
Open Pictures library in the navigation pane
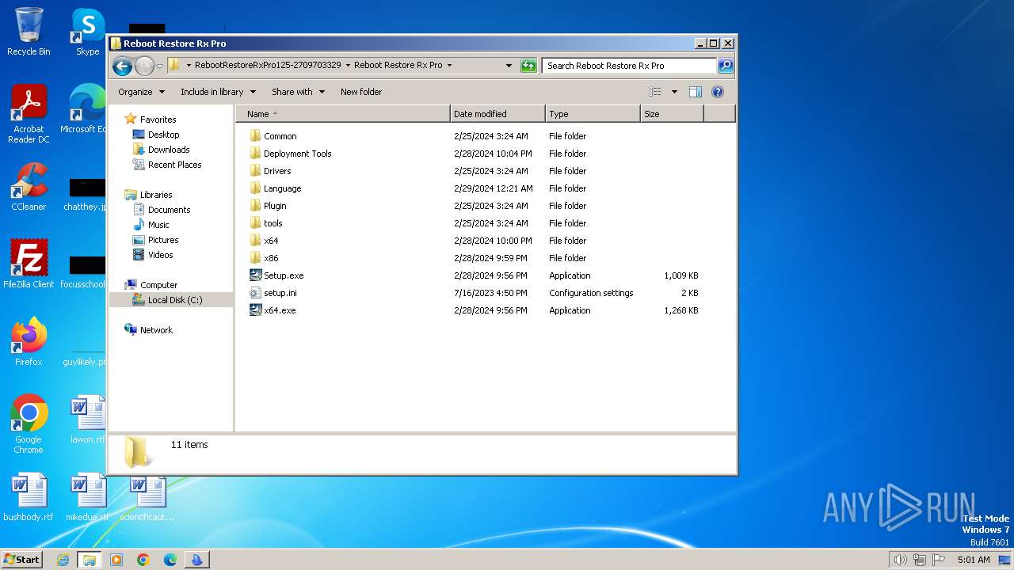coord(163,240)
